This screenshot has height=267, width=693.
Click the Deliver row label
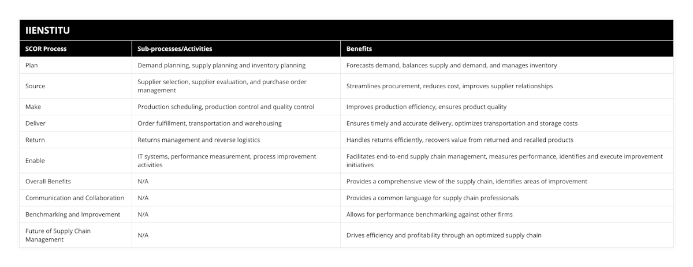(35, 123)
